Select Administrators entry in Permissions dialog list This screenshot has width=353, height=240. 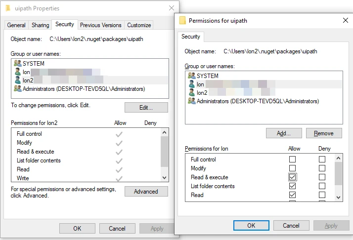click(x=264, y=101)
